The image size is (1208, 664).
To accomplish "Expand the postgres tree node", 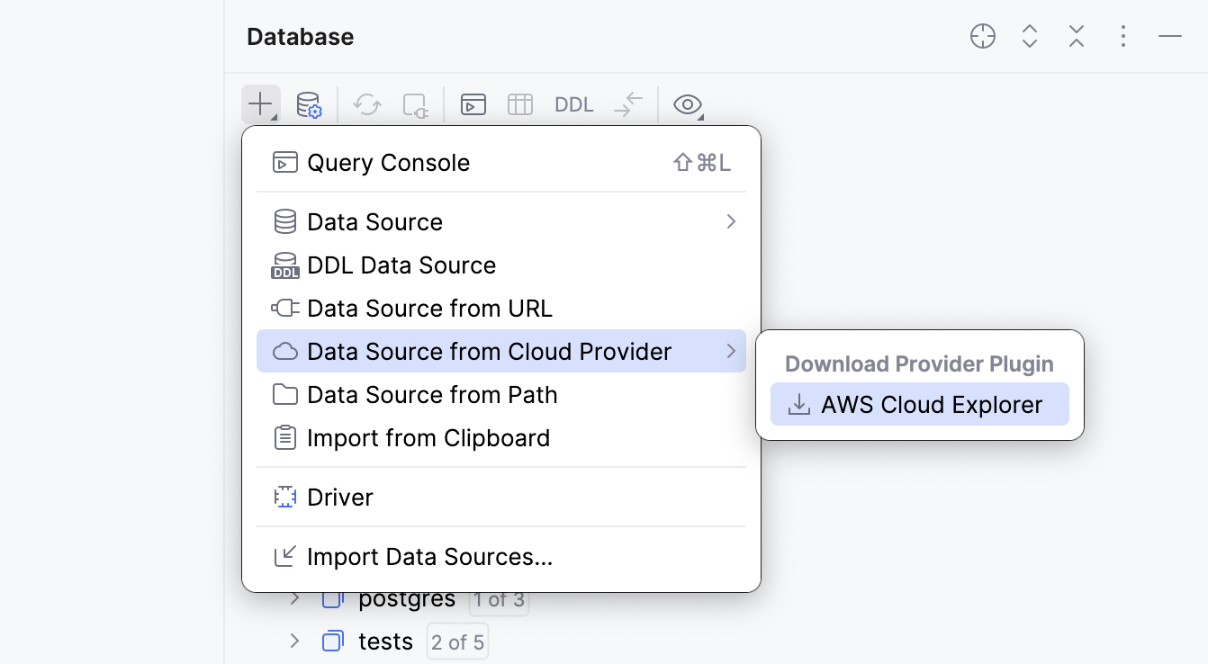I will click(294, 597).
